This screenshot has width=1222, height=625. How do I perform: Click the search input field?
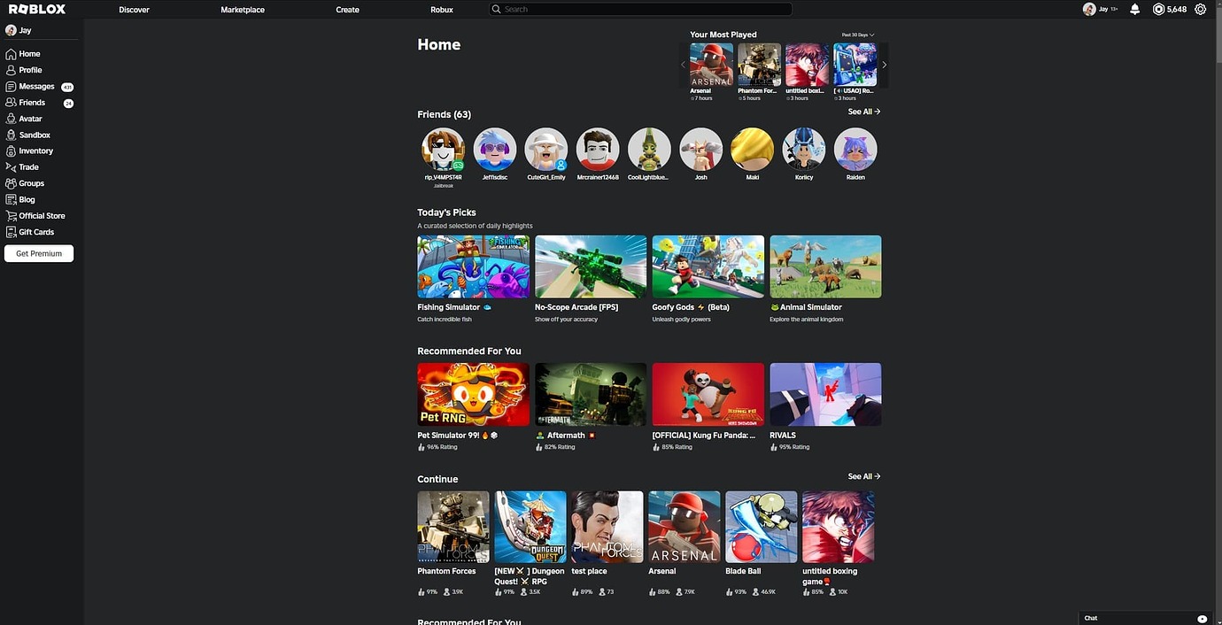pos(640,9)
